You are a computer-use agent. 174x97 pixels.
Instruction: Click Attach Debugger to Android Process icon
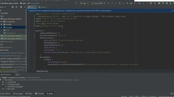point(131,3)
